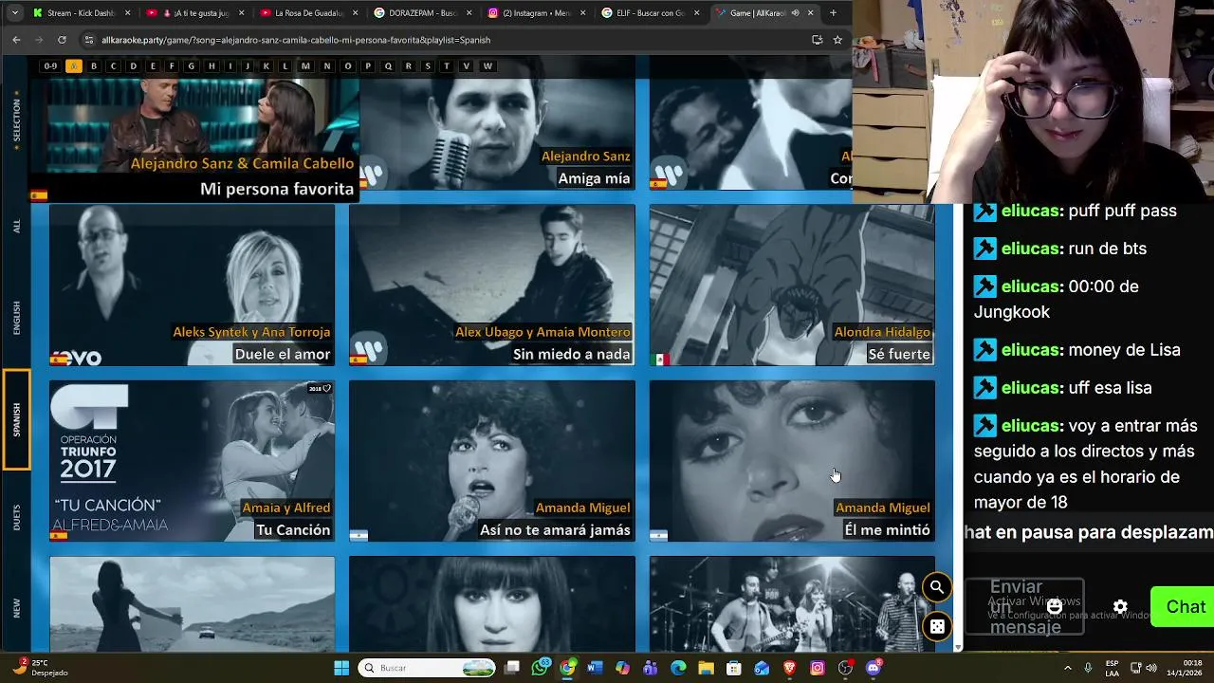This screenshot has height=683, width=1214.
Task: Open the chat emoji picker
Action: coord(1054,607)
